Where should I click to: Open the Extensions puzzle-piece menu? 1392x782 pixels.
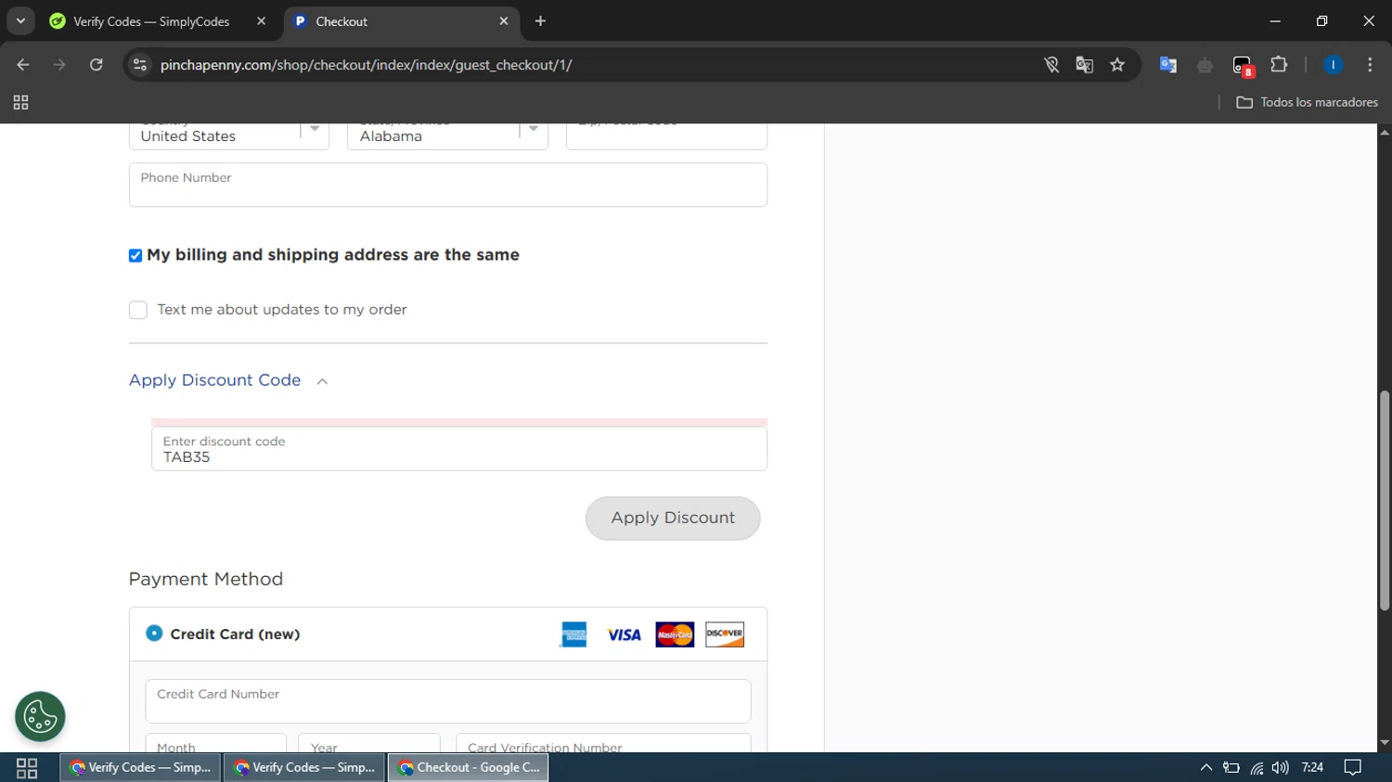(x=1279, y=65)
